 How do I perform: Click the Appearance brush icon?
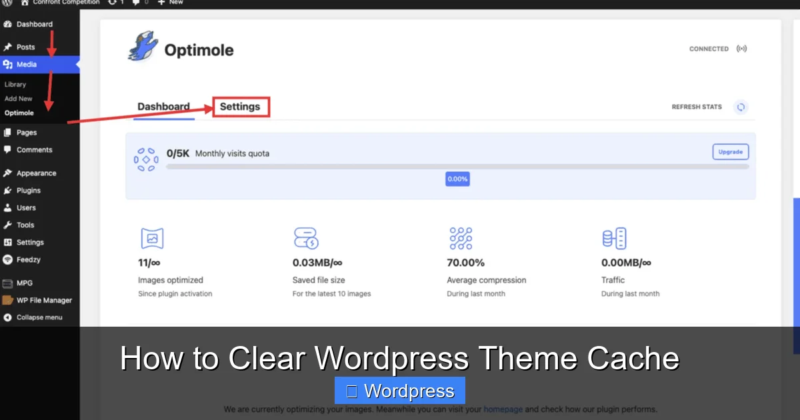(7, 173)
